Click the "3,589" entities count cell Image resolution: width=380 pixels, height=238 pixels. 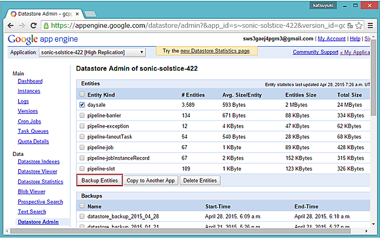click(x=188, y=105)
